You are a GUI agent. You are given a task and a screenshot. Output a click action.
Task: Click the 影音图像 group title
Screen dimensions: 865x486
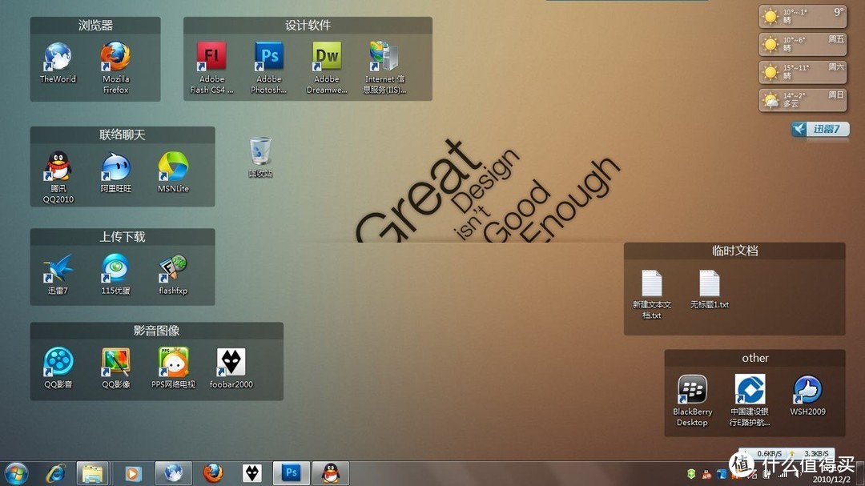click(157, 331)
